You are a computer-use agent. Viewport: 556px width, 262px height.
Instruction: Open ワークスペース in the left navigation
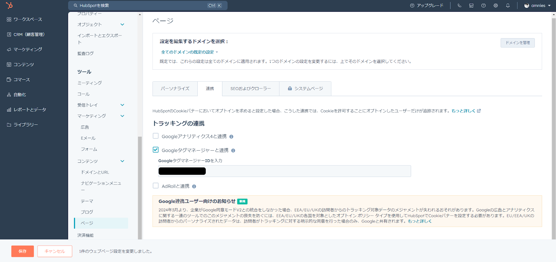point(24,19)
